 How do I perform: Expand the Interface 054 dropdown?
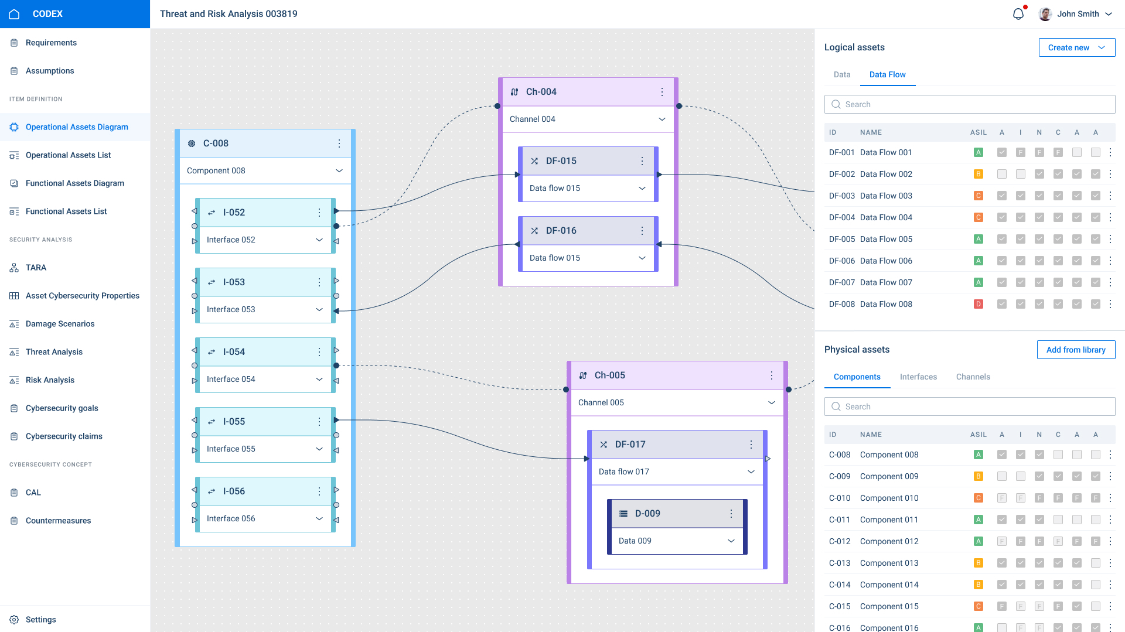point(319,380)
